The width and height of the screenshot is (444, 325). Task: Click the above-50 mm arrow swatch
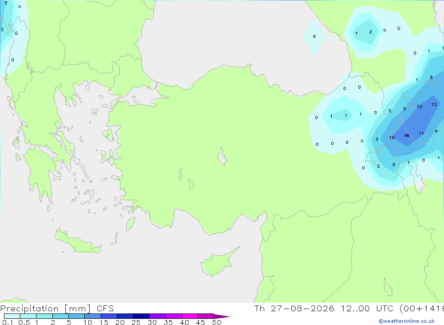pyautogui.click(x=222, y=317)
